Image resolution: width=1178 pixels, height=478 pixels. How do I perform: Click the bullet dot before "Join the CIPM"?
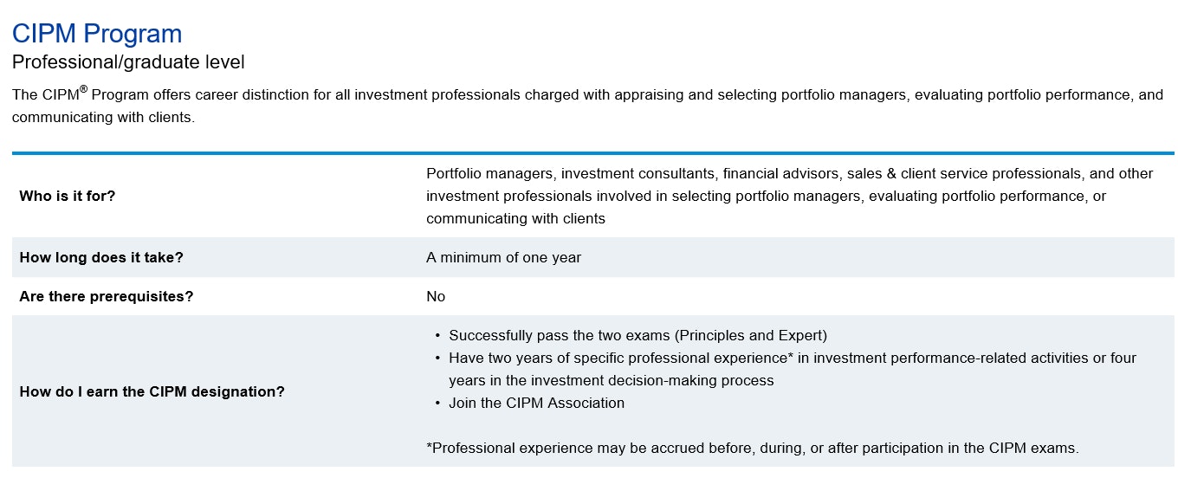pyautogui.click(x=438, y=403)
